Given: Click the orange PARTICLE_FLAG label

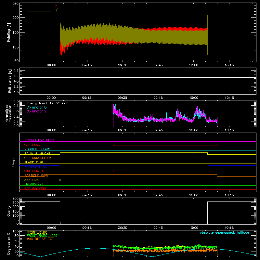Looking at the screenshot, I should (x=36, y=175).
